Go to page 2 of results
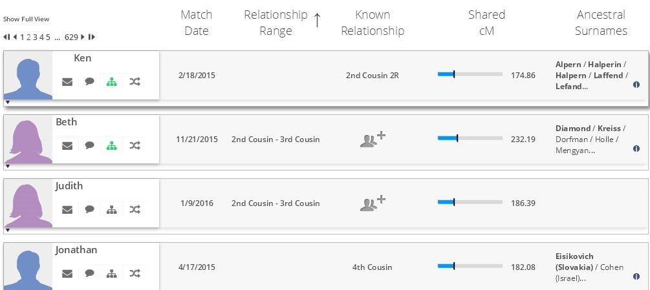650x290 pixels. (x=28, y=37)
